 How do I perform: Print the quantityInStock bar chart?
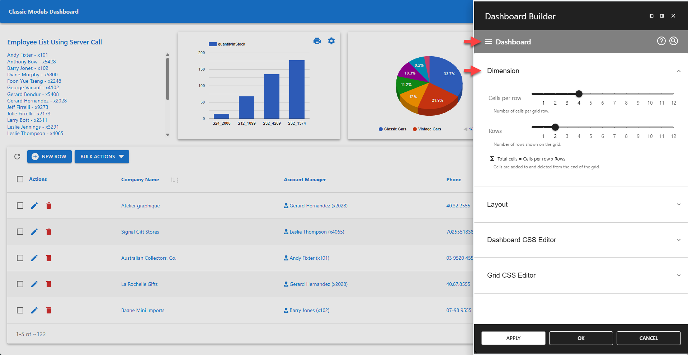pyautogui.click(x=317, y=41)
